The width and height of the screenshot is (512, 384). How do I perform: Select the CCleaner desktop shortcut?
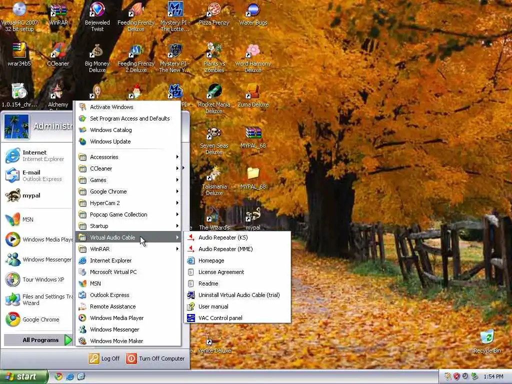(x=58, y=55)
